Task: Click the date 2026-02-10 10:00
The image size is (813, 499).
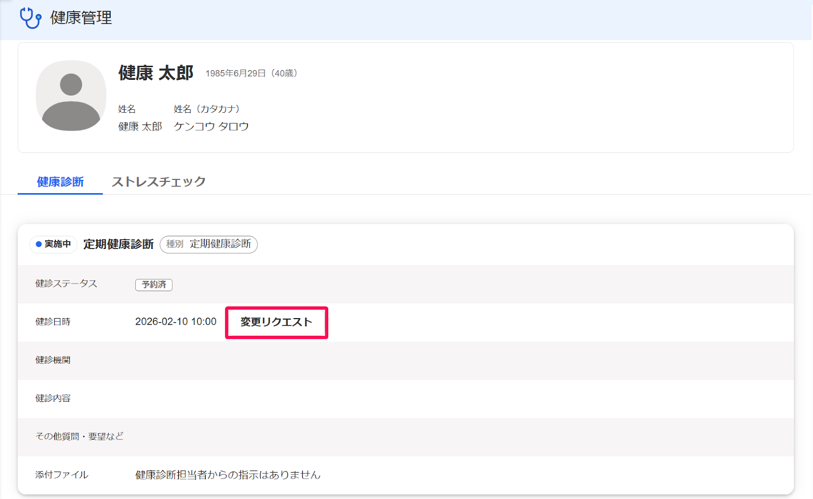Action: tap(176, 322)
